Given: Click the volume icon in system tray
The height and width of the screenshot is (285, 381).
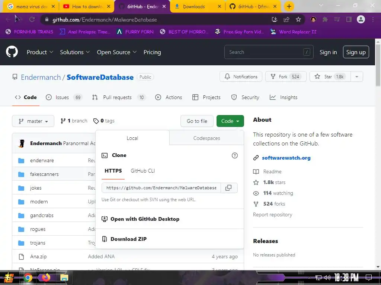Looking at the screenshot, I should coord(327,278).
